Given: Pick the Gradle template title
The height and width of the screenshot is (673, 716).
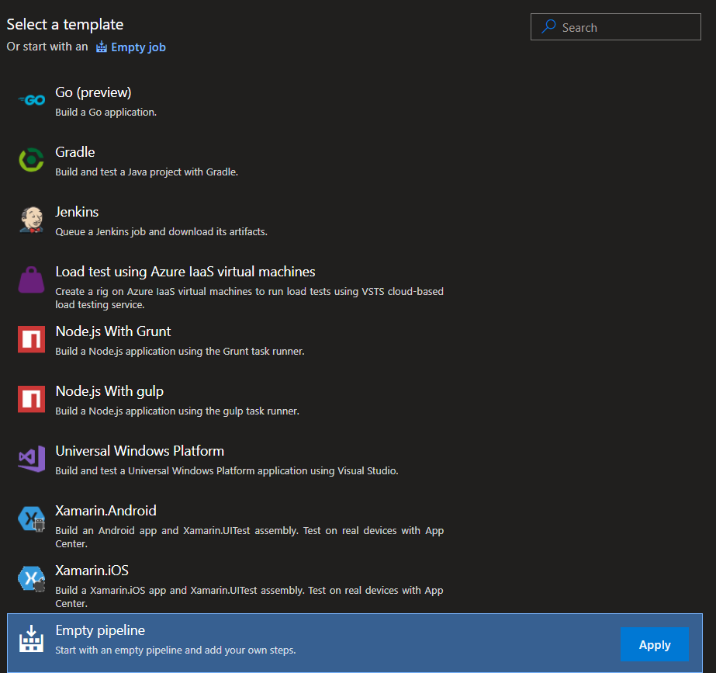Looking at the screenshot, I should (x=75, y=152).
